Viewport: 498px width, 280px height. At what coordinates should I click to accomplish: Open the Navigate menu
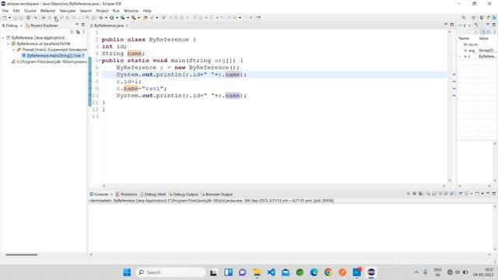point(68,11)
